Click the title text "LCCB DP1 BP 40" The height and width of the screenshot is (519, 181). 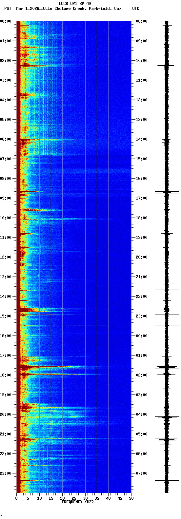75,4
